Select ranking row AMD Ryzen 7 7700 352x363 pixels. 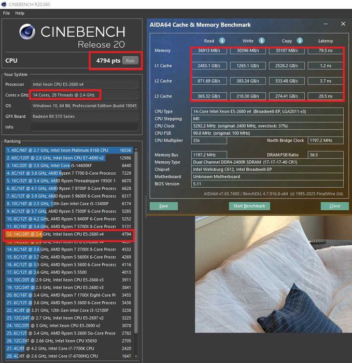pos(69,173)
